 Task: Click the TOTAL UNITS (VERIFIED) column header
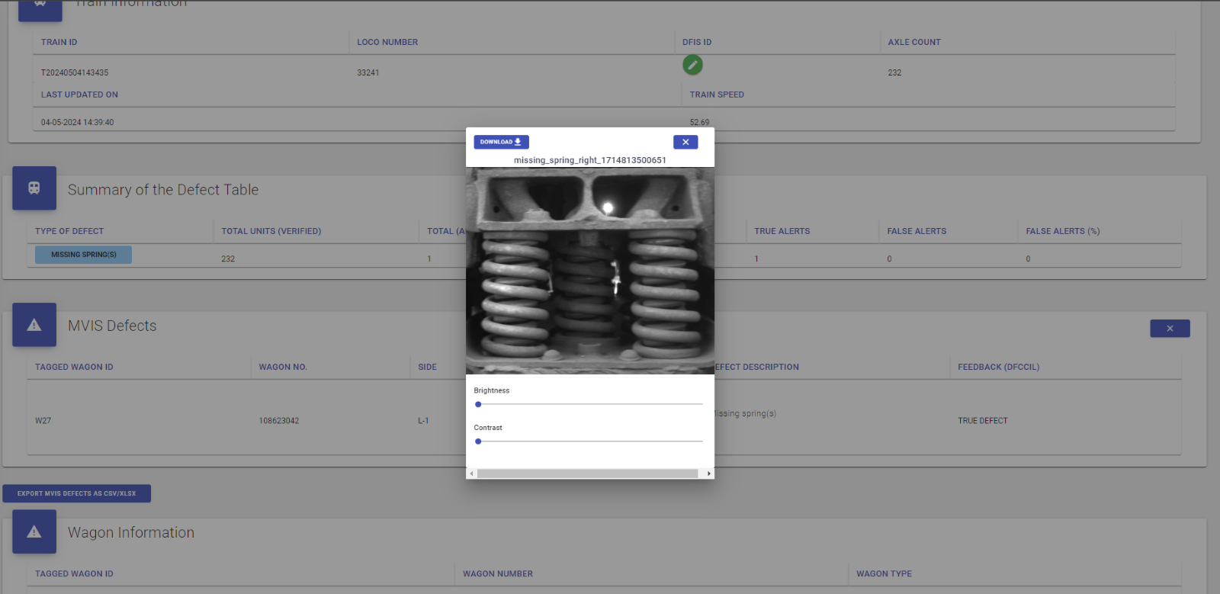(x=271, y=231)
